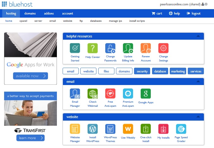Click the learn more button
The height and width of the screenshot is (148, 214).
pos(30,138)
